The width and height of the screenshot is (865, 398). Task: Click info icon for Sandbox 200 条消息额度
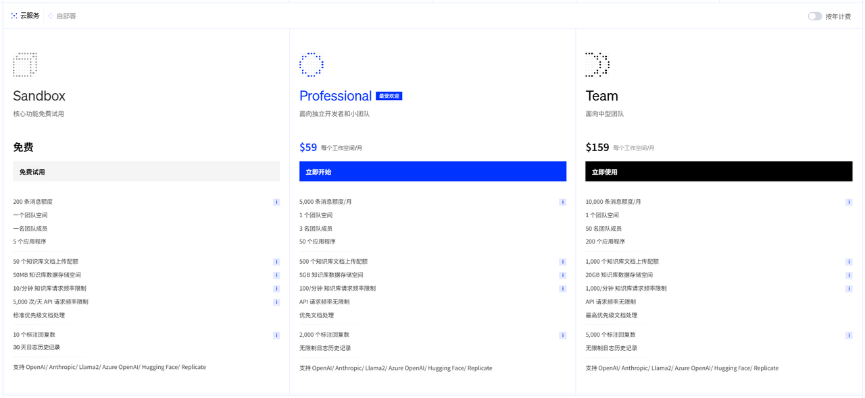point(276,202)
